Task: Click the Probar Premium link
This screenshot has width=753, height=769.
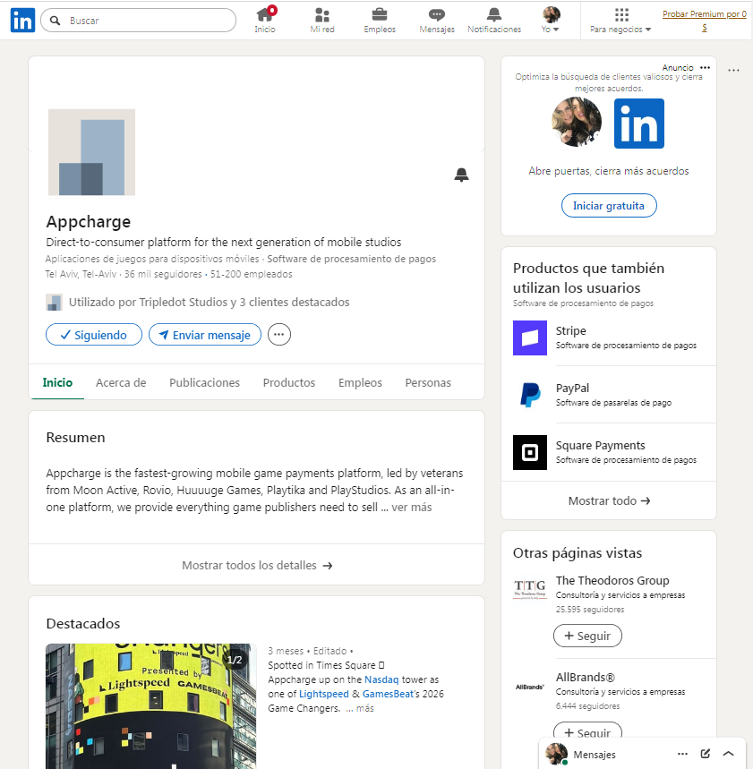Action: point(704,21)
